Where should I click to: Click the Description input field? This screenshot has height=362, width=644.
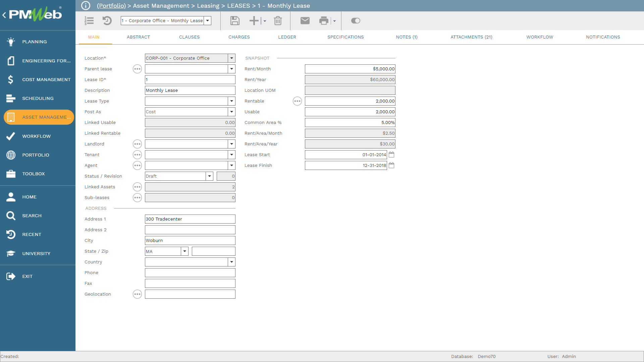[190, 90]
